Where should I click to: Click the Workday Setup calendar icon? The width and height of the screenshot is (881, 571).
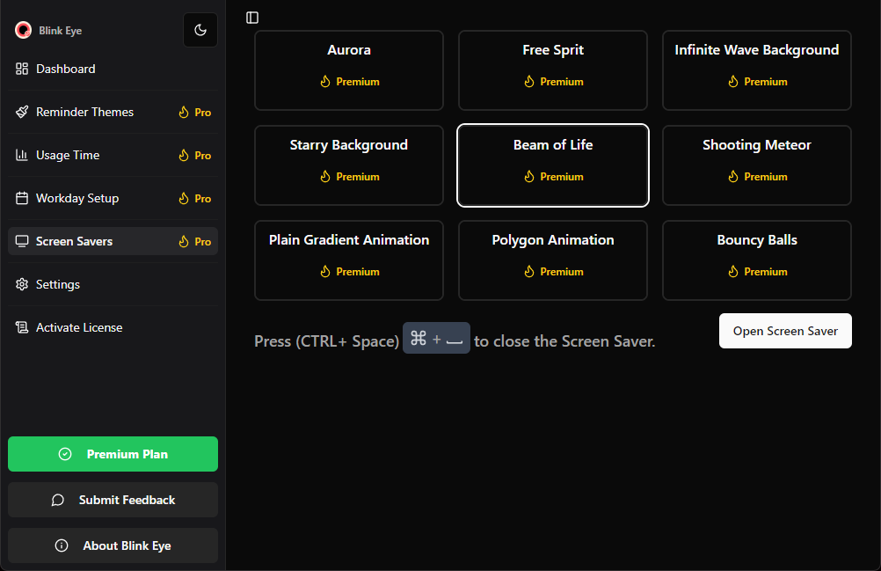22,198
